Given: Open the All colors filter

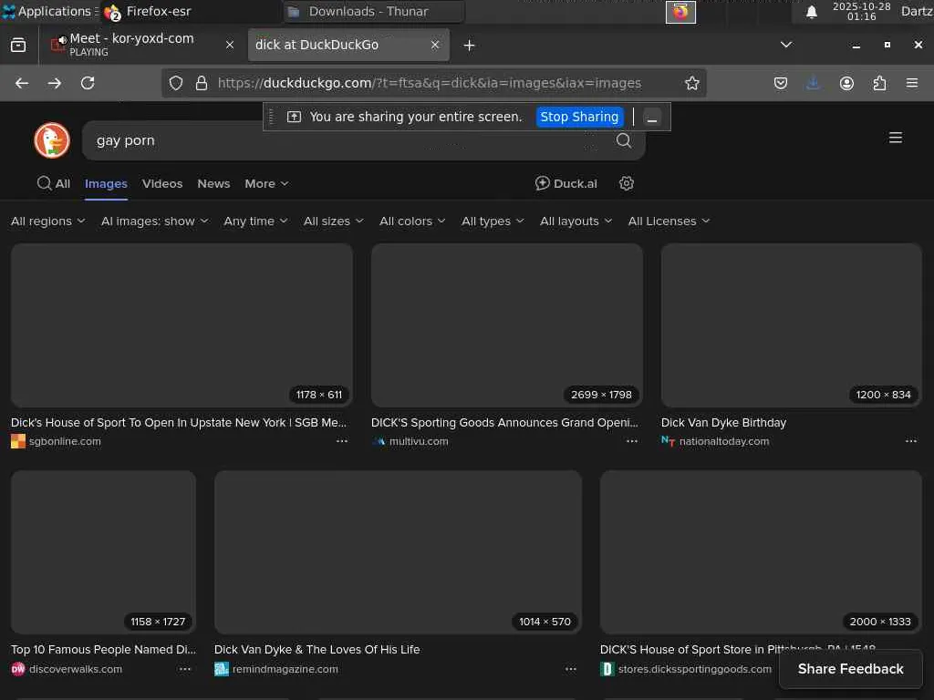Looking at the screenshot, I should coord(412,221).
